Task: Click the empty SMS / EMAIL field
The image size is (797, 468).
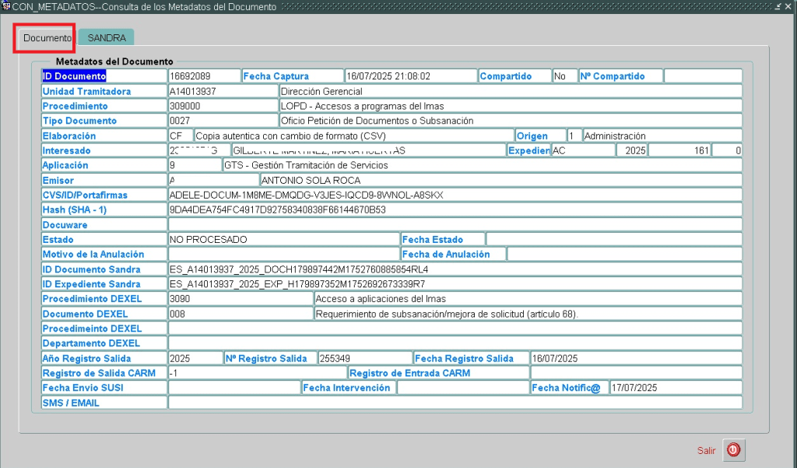Action: point(455,403)
